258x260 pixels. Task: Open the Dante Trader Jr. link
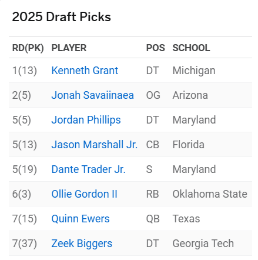pos(88,169)
